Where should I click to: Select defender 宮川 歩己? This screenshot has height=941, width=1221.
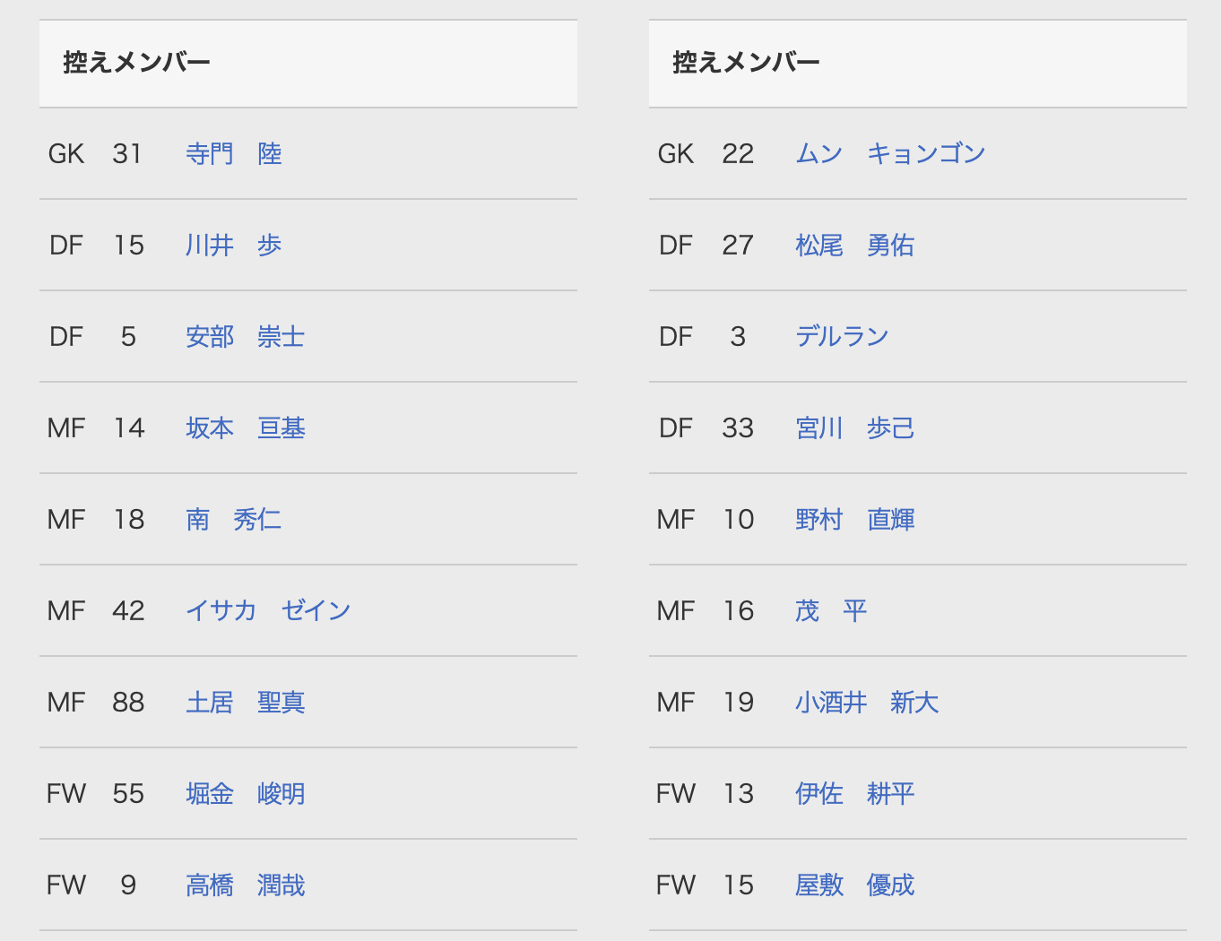tap(855, 428)
